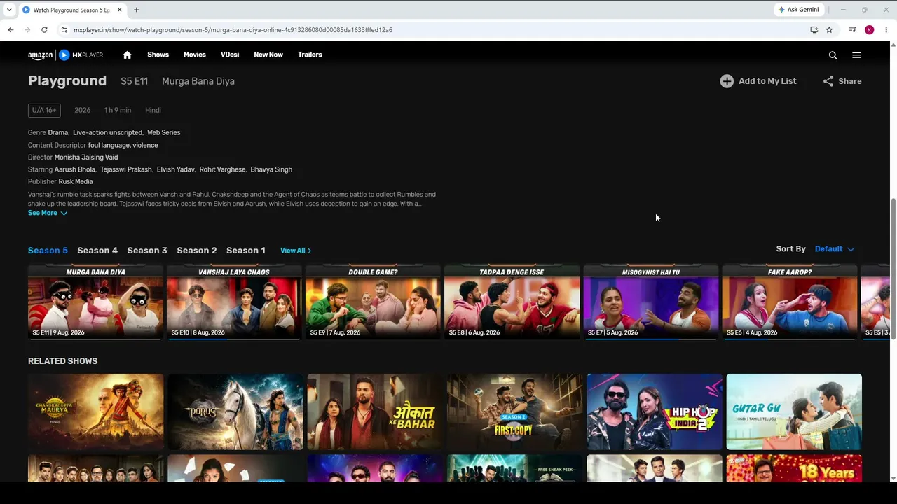Open Tejasswi Prakash cast link
This screenshot has width=897, height=504.
click(x=125, y=169)
